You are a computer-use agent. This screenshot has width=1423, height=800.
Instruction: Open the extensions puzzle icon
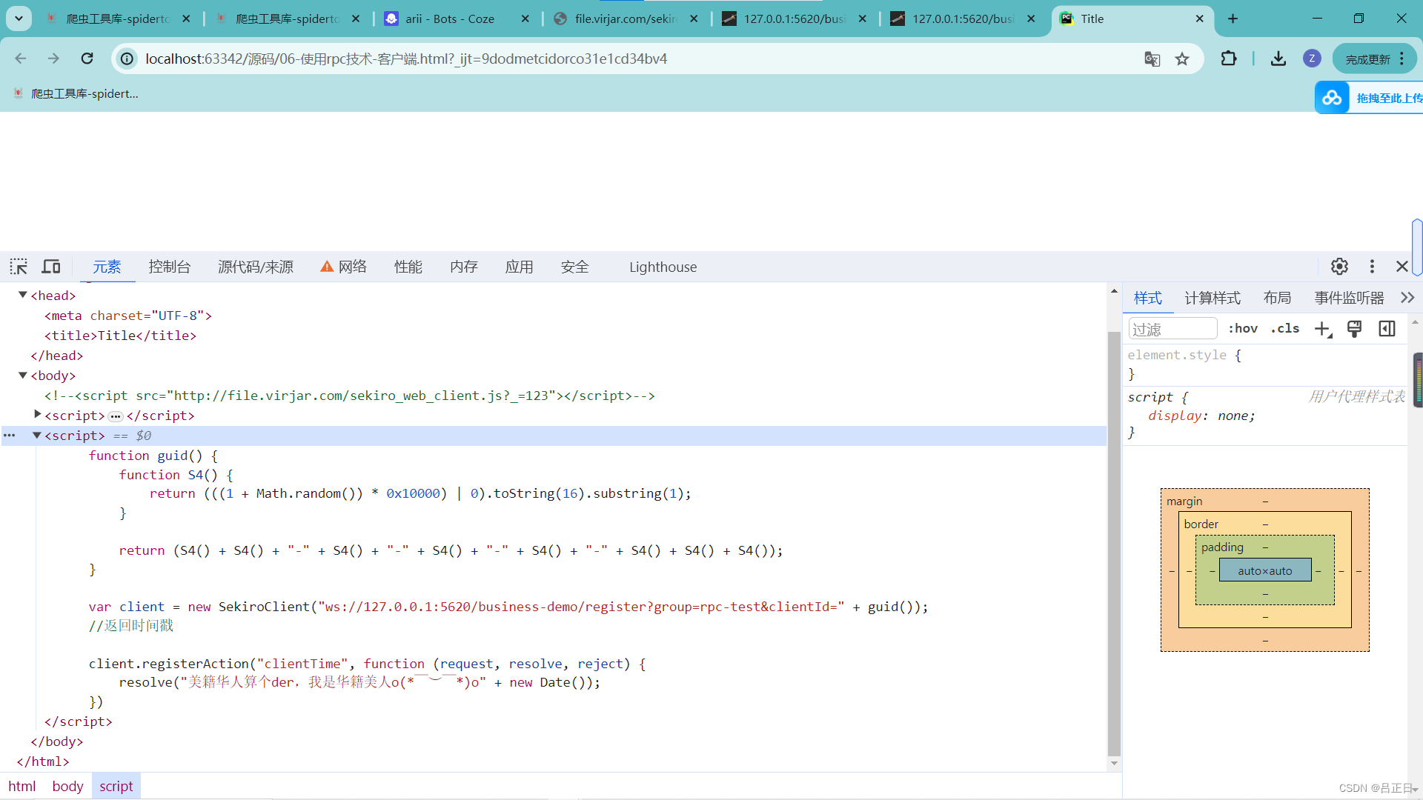coord(1228,59)
